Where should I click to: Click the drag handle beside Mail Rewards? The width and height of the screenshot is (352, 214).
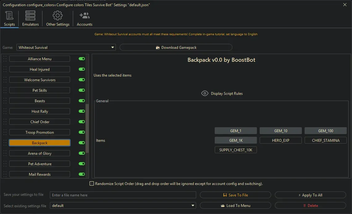click(x=5, y=174)
